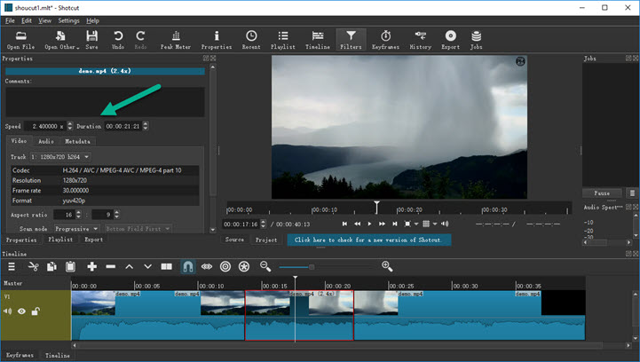640x362 pixels.
Task: Toggle timeline snapping magnet button
Action: coord(187,266)
